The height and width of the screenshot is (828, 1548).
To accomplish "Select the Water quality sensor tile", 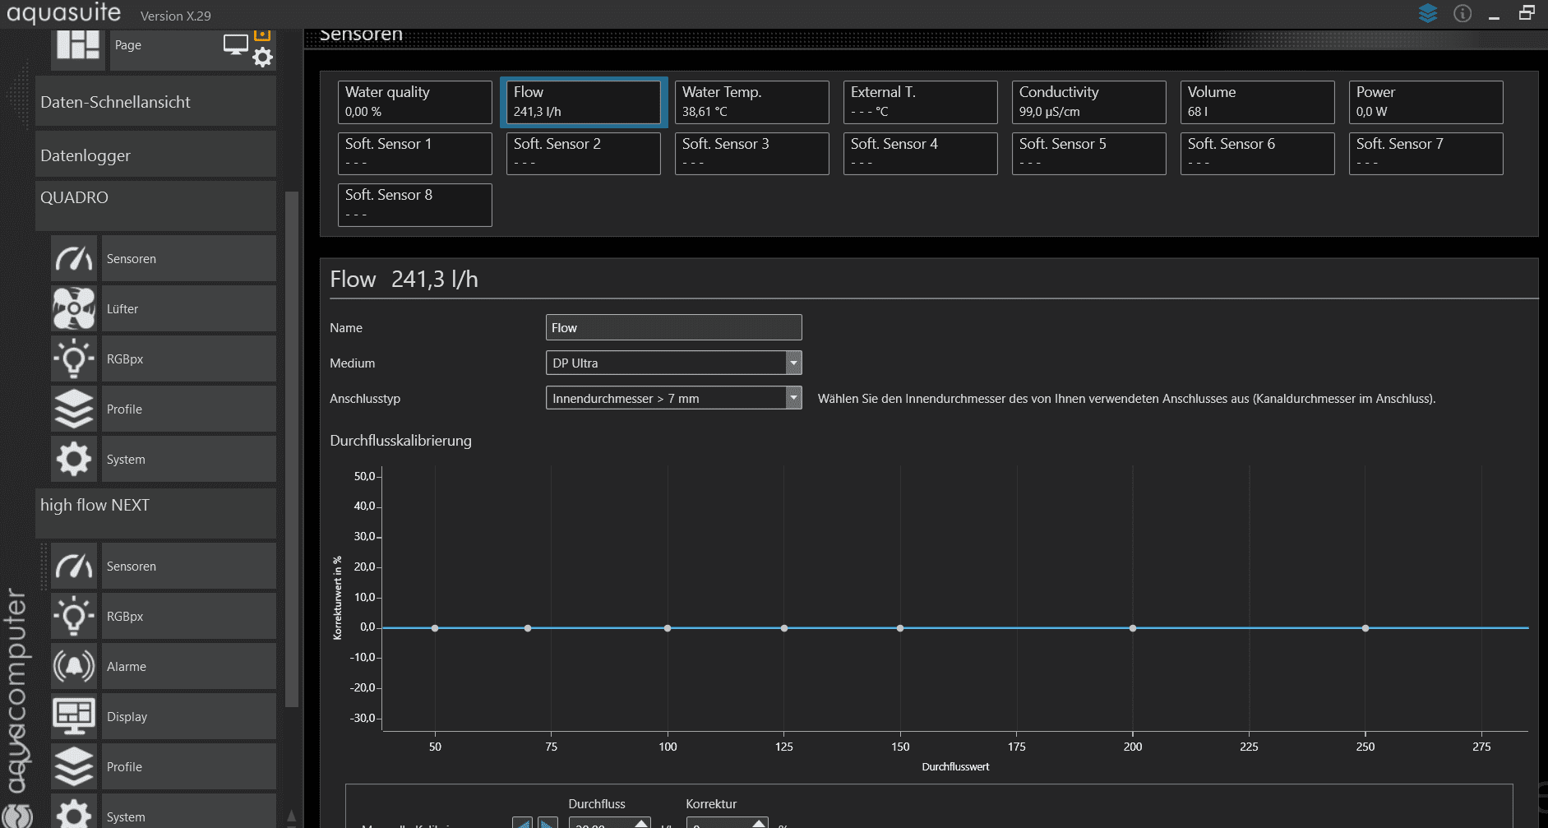I will 415,102.
